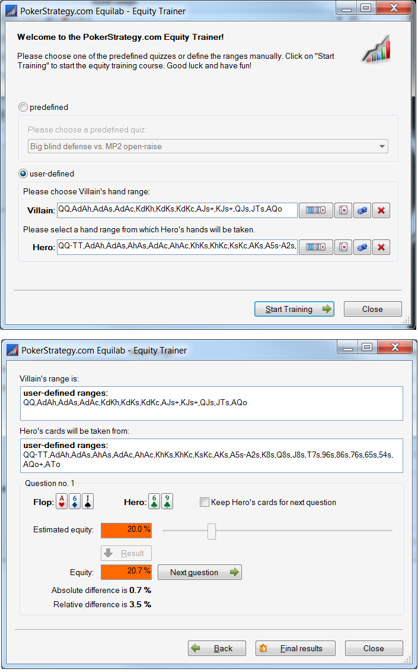Viewport: 418px width, 672px height.
Task: Toggle Keep Hero's cards for next question
Action: 205,502
